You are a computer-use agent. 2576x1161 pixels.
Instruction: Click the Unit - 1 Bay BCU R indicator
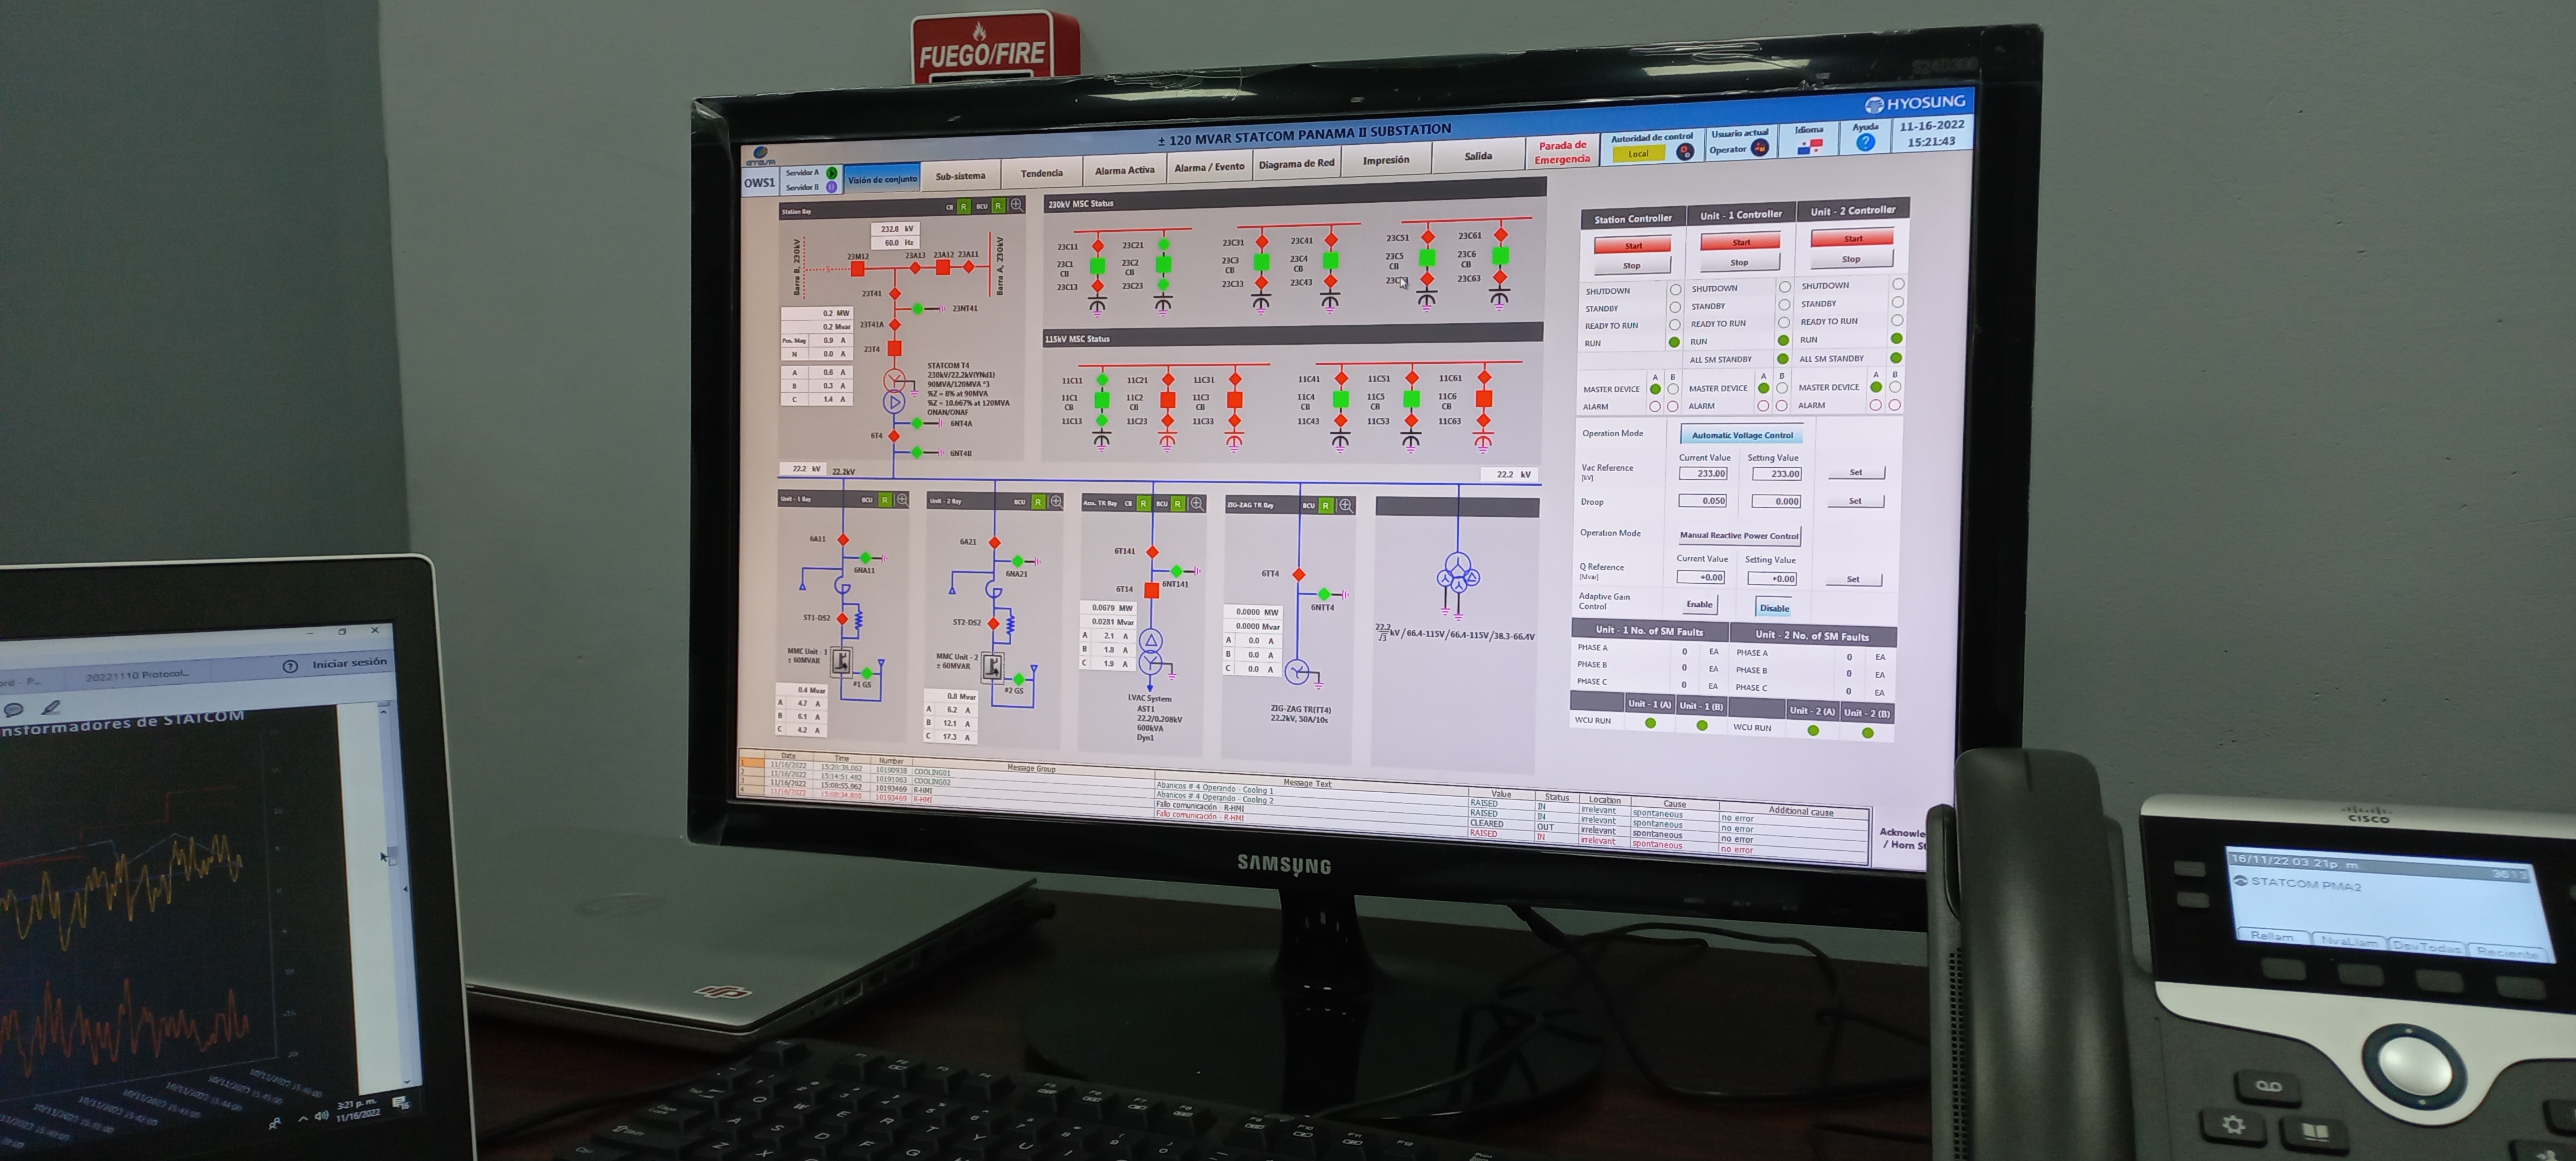885,499
